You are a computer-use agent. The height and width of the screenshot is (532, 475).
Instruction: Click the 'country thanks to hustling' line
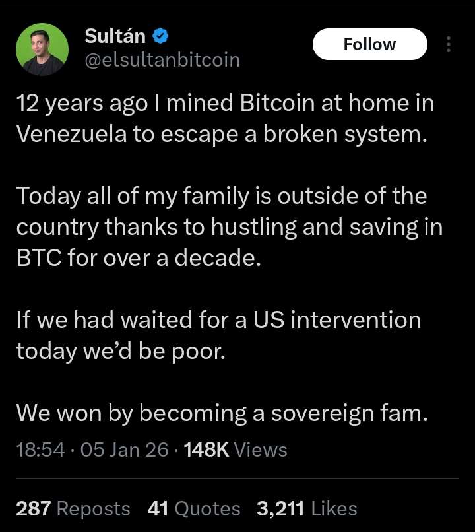coord(229,226)
